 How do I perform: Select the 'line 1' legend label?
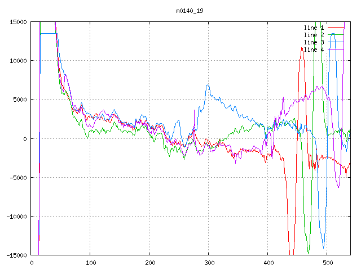314,28
